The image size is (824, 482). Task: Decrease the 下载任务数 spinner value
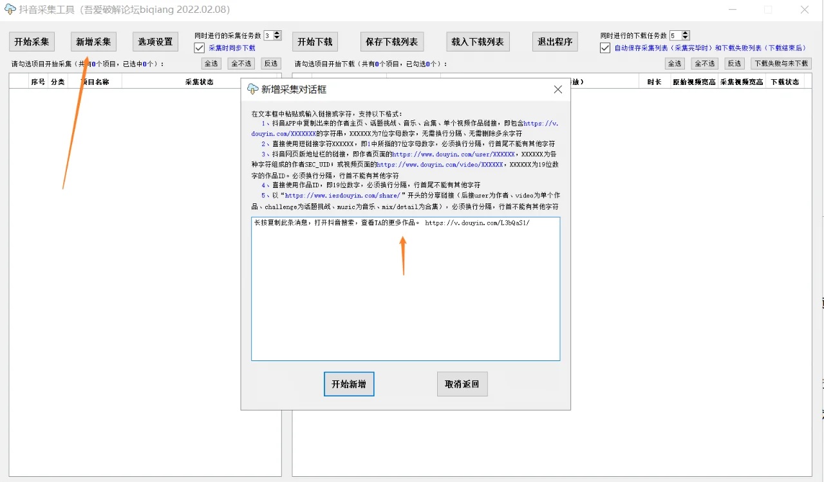(x=686, y=38)
